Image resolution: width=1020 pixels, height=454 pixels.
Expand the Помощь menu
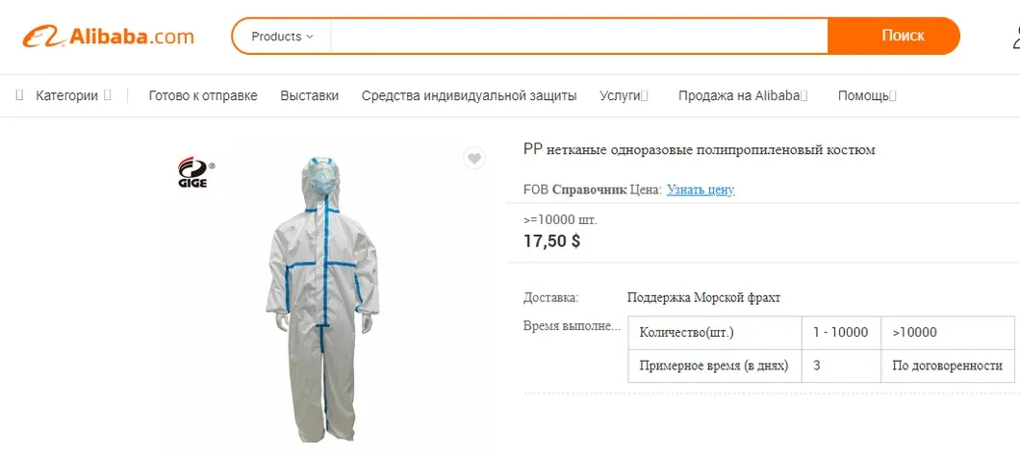click(x=867, y=95)
